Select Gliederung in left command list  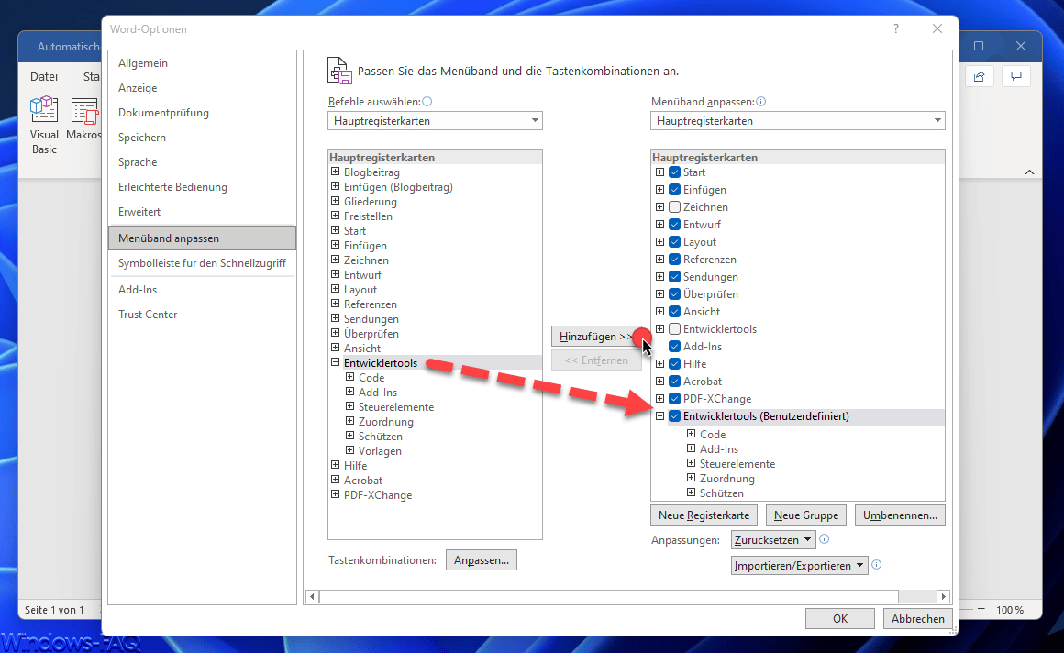coord(371,202)
